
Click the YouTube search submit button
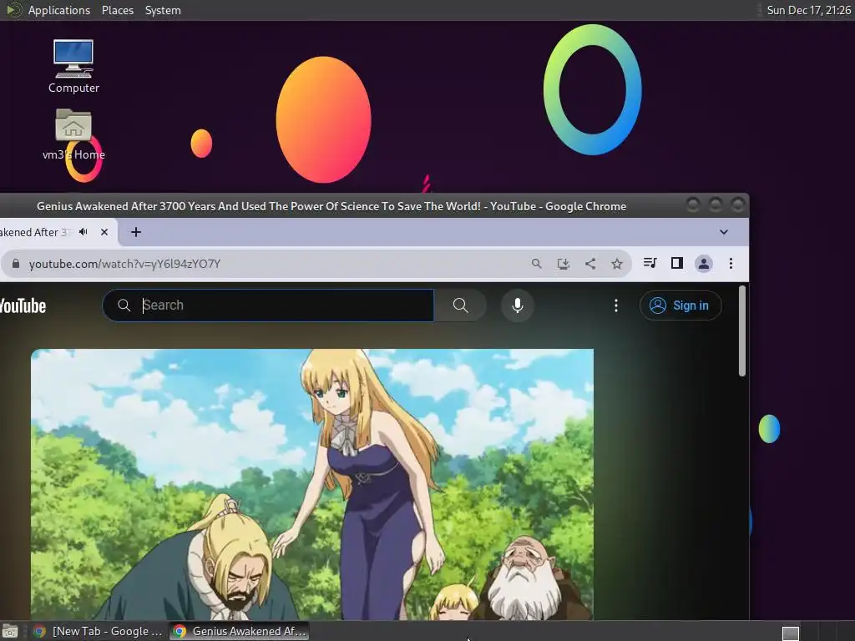click(460, 305)
